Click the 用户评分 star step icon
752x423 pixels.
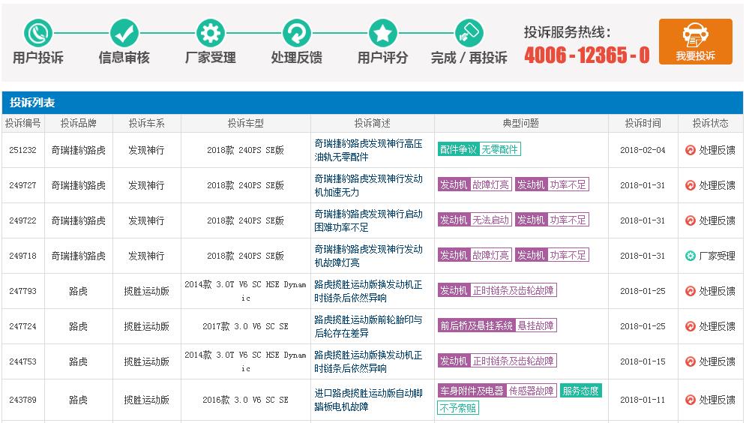pyautogui.click(x=382, y=33)
